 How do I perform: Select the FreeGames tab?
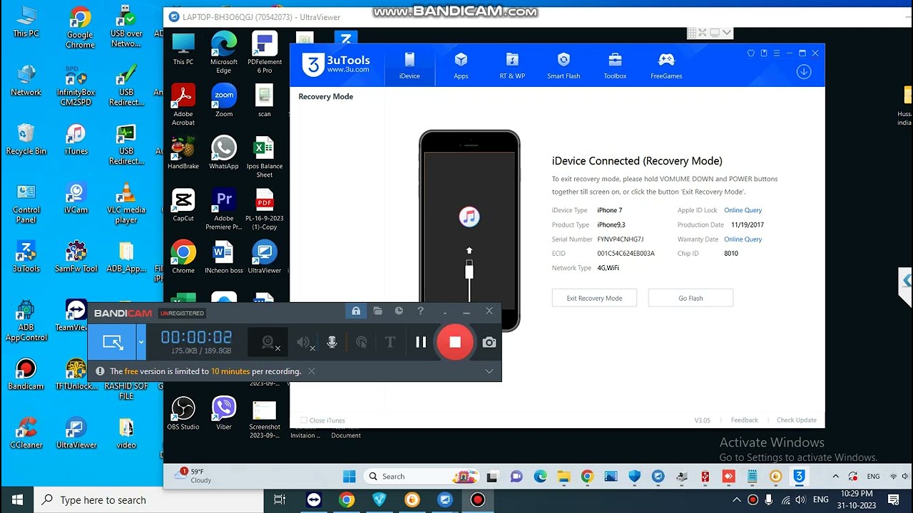click(x=666, y=66)
